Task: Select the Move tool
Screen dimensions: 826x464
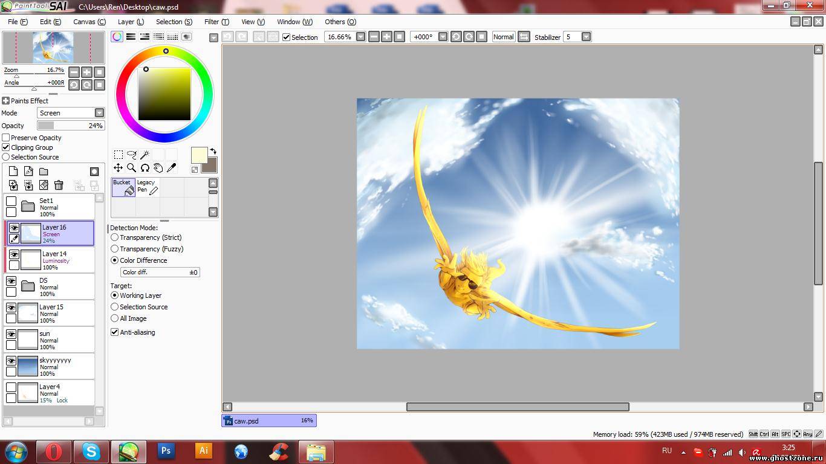Action: tap(119, 168)
